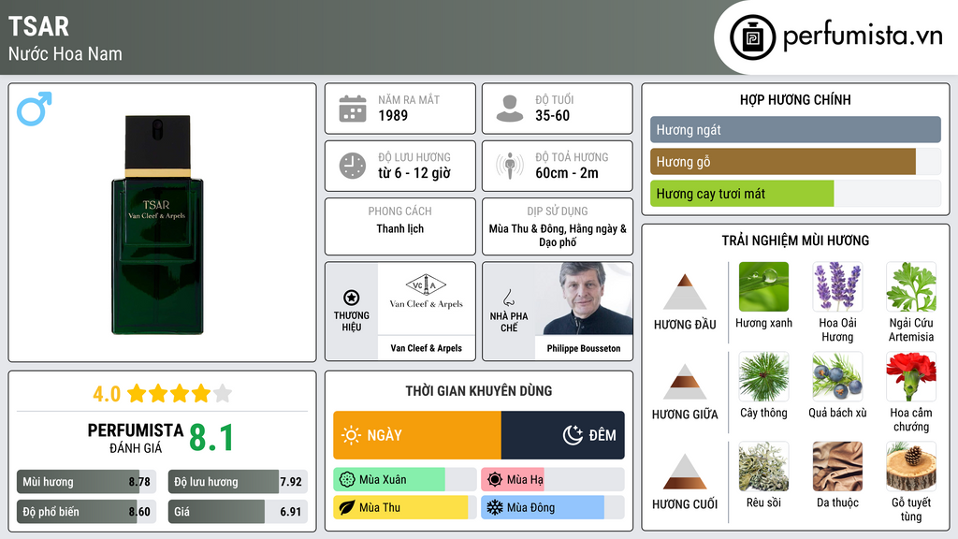Click the Hương Đầu pyramid icon
This screenshot has width=958, height=539.
[685, 292]
